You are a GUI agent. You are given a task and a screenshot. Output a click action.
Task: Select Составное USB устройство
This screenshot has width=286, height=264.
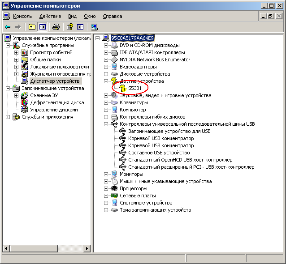[x=159, y=153]
